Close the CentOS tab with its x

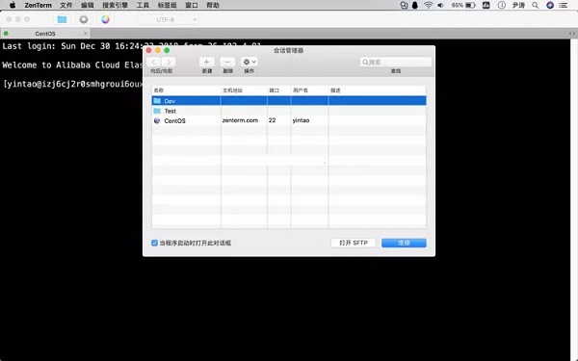click(85, 33)
